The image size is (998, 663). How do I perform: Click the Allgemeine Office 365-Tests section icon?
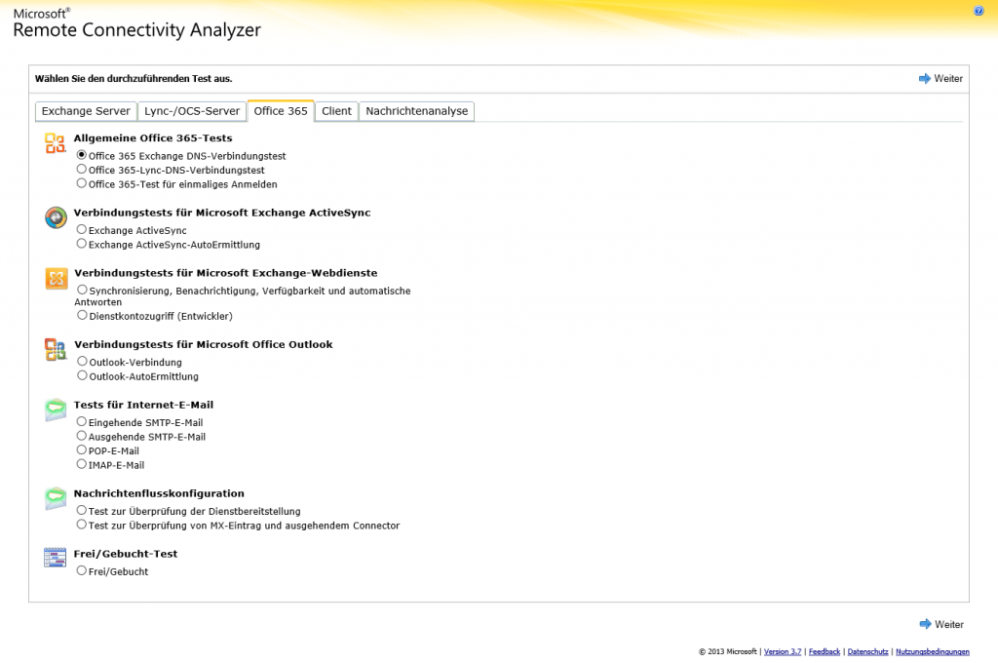coord(55,143)
